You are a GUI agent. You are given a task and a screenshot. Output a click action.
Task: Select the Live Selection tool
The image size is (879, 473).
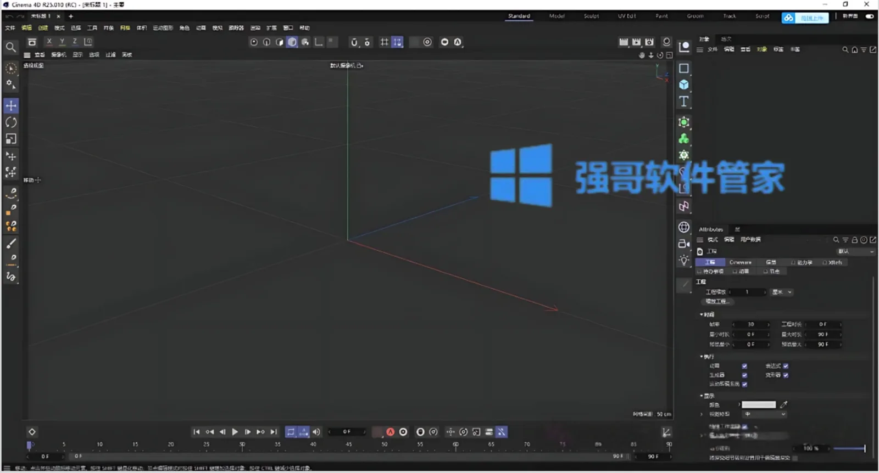[x=11, y=69]
